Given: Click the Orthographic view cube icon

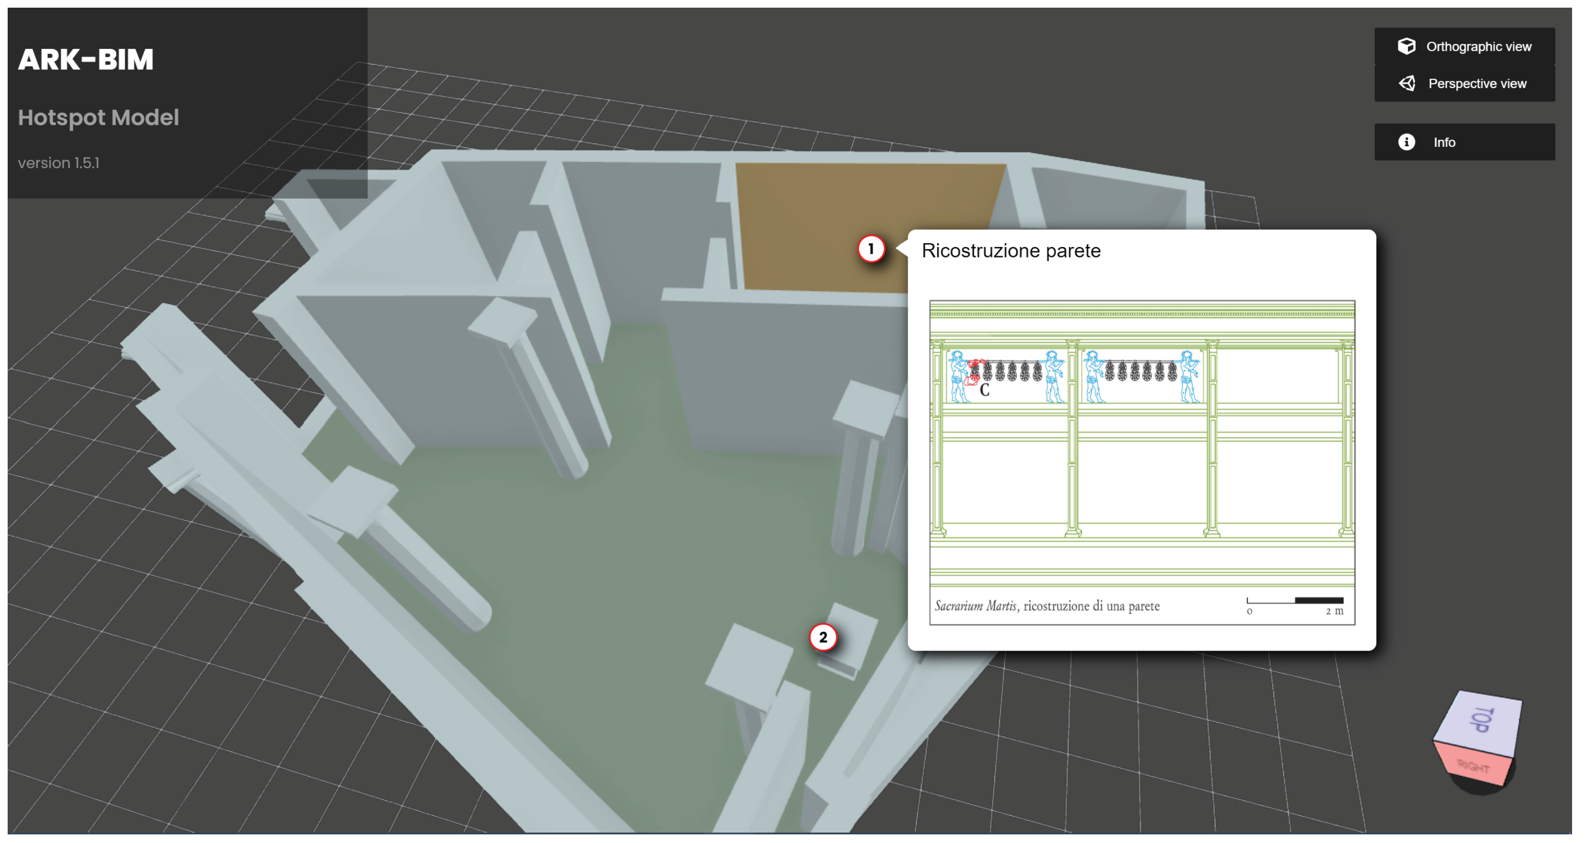Looking at the screenshot, I should point(1406,46).
